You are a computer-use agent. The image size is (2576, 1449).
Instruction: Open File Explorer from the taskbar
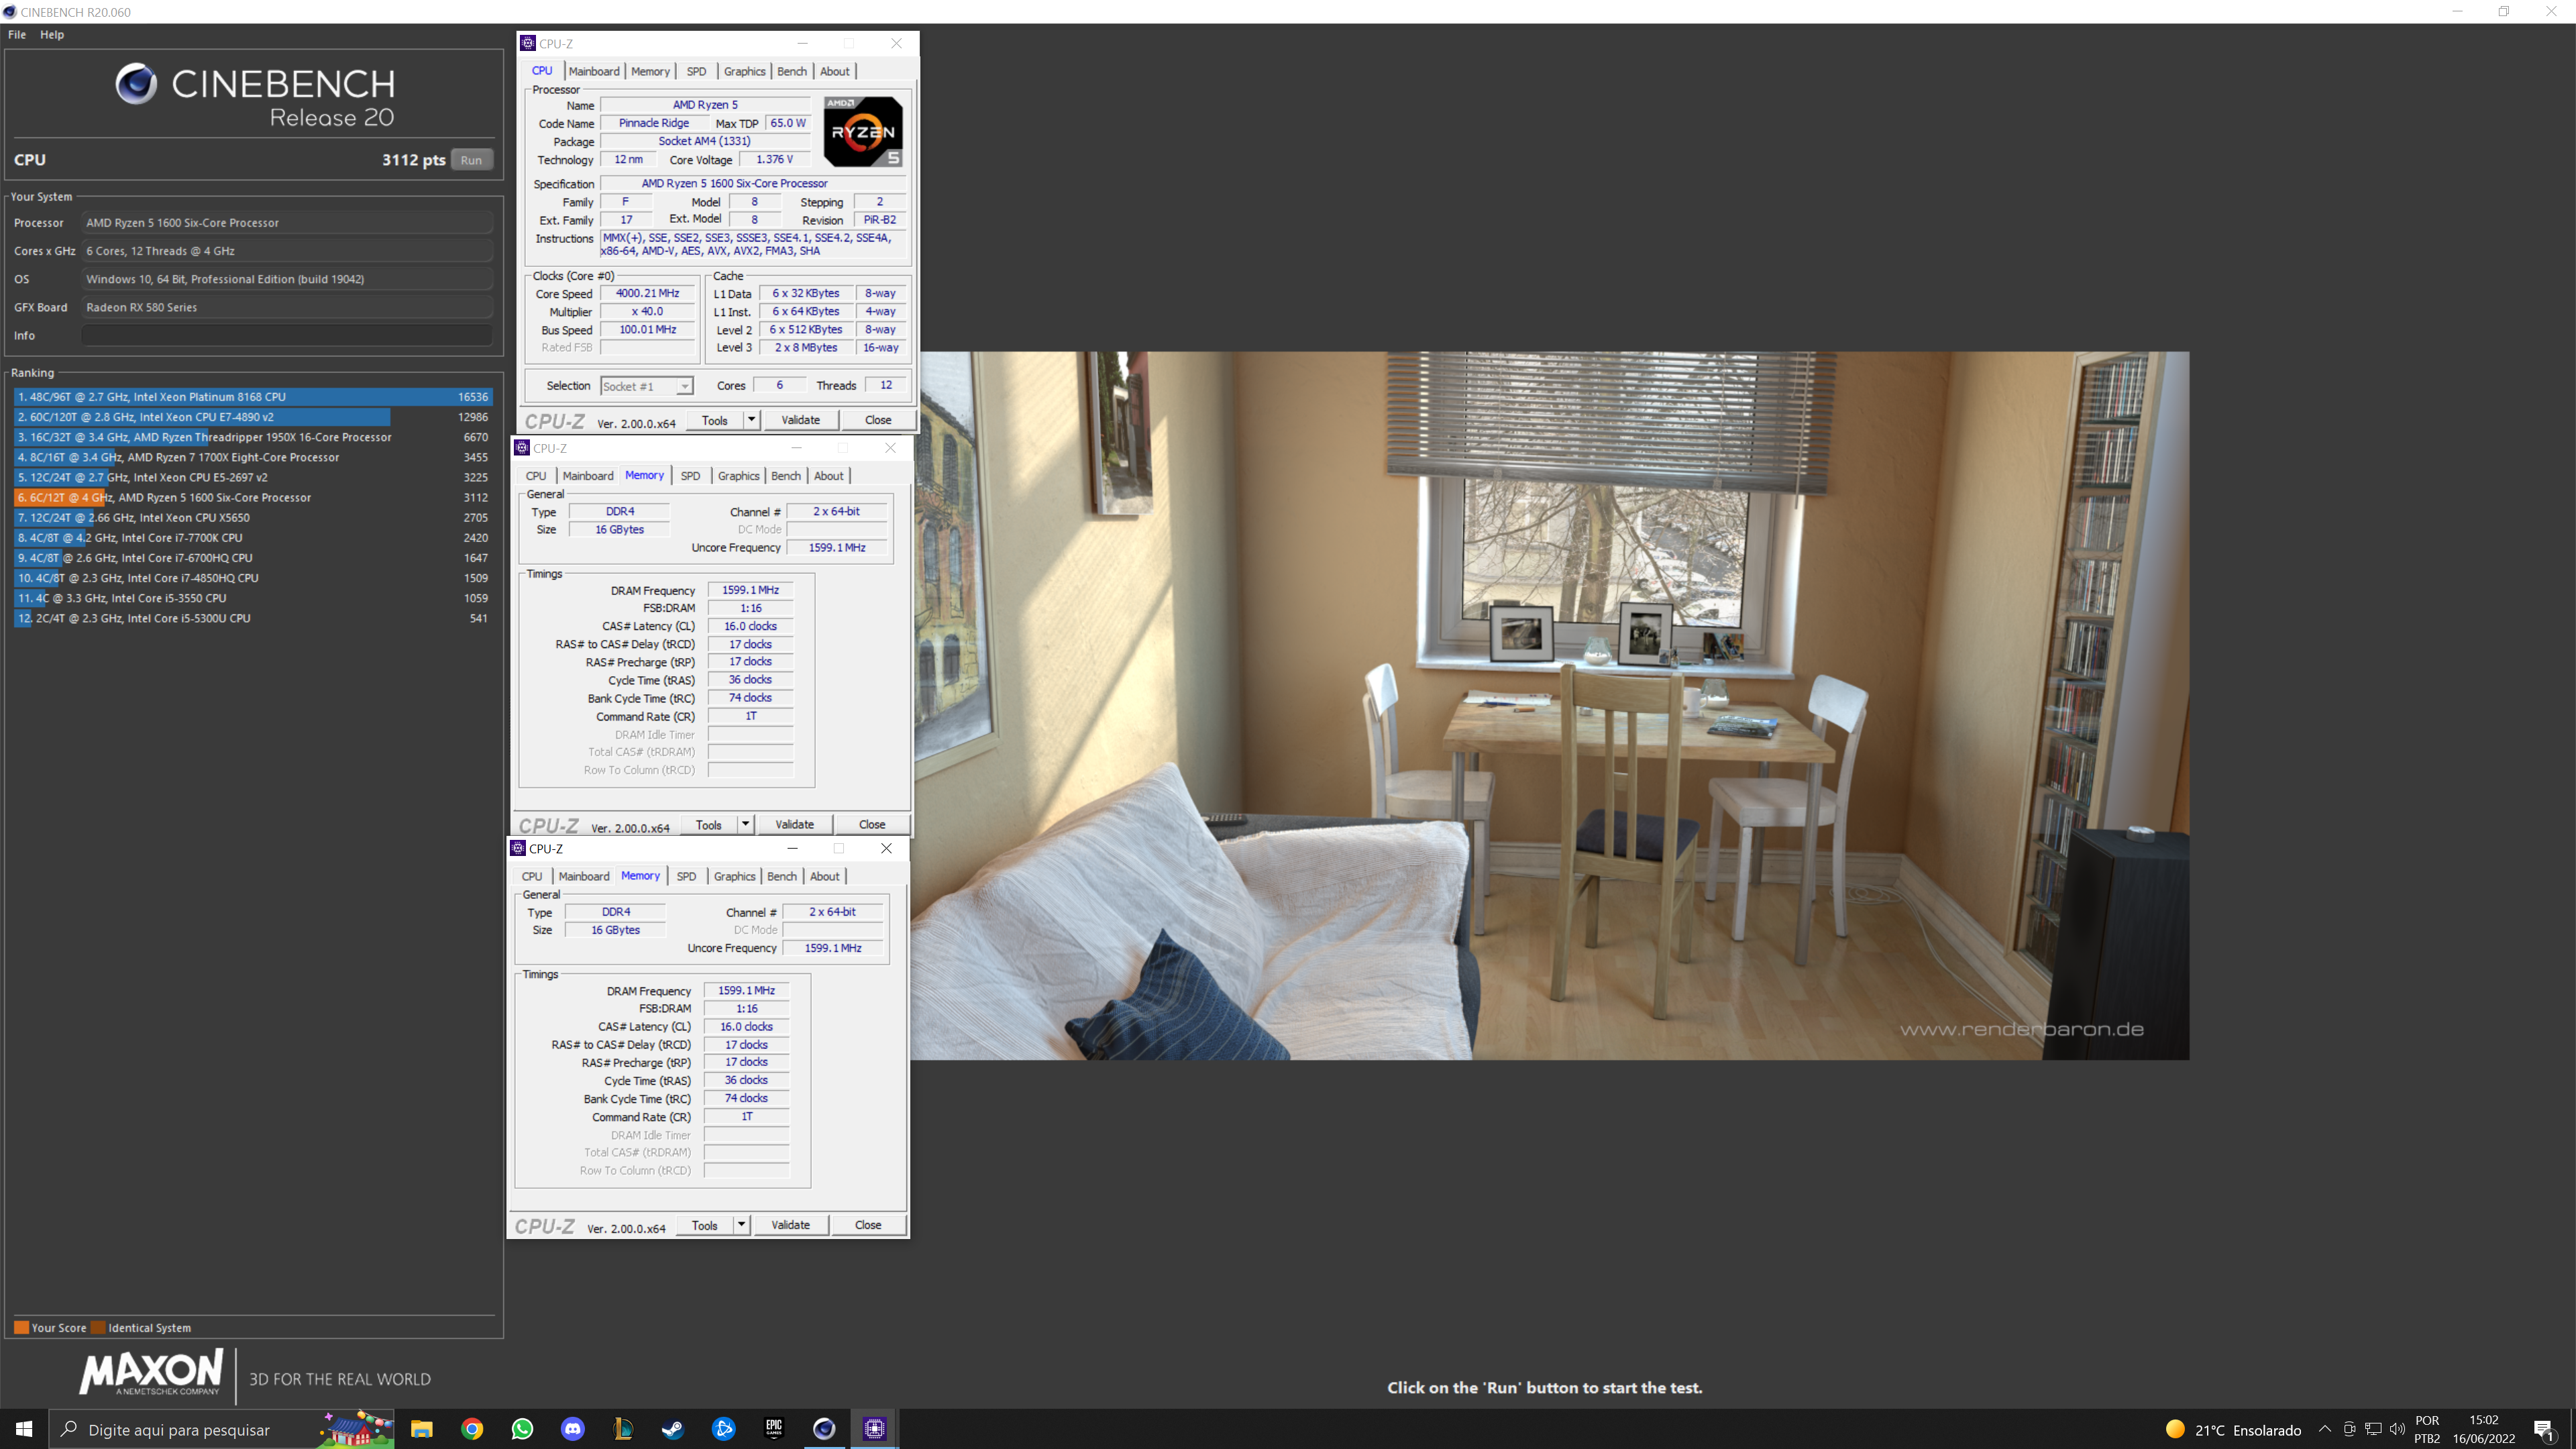pyautogui.click(x=421, y=1429)
